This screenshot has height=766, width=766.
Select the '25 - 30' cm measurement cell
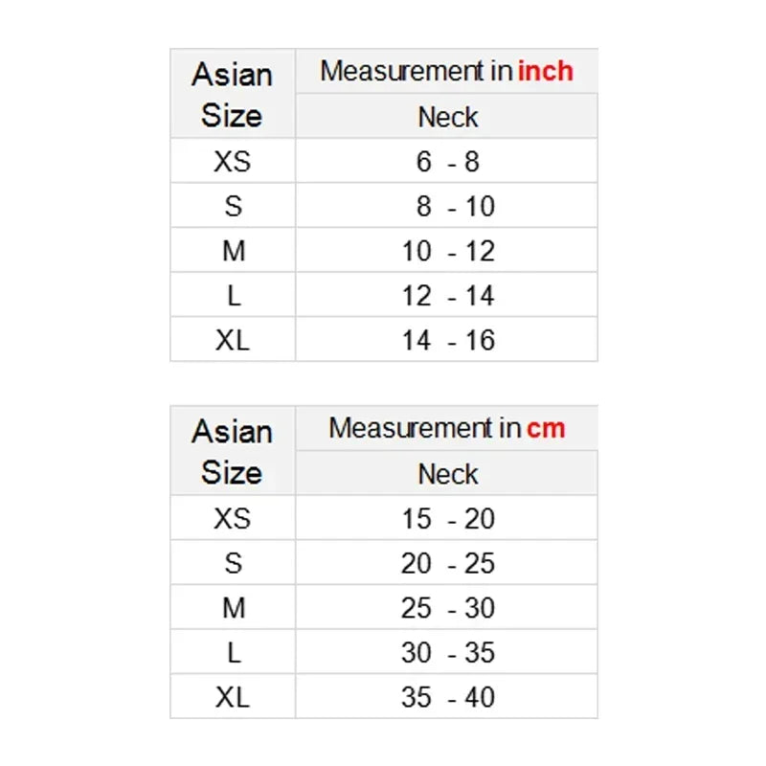[x=447, y=607]
